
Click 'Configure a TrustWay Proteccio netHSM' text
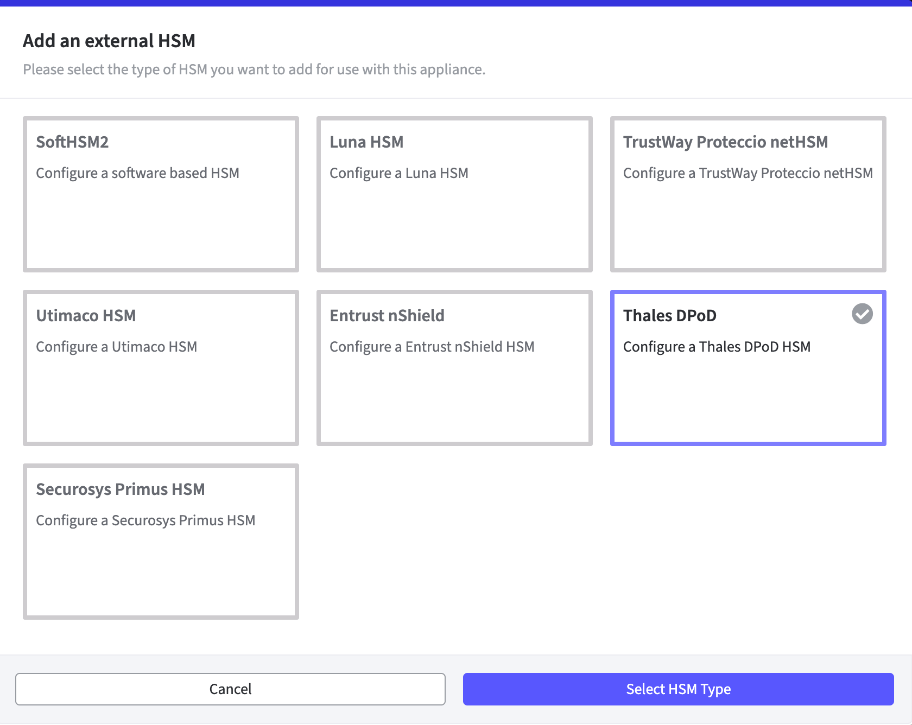748,173
